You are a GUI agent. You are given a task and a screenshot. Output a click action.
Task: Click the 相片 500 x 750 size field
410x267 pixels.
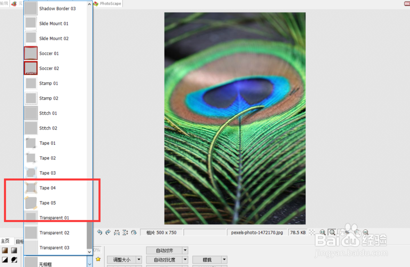161,233
